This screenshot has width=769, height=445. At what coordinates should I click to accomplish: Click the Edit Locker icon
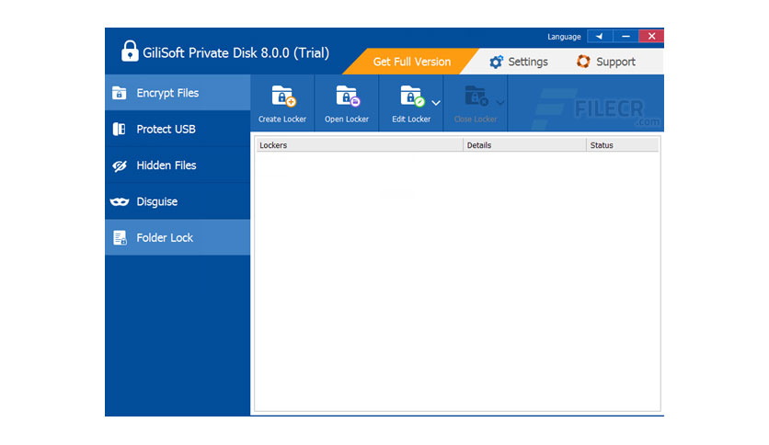(x=411, y=97)
